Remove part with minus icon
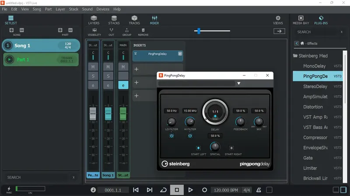The image size is (350, 196). coord(70,30)
